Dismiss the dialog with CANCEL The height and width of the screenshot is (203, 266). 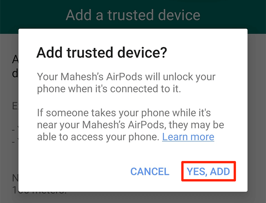tap(150, 171)
